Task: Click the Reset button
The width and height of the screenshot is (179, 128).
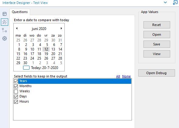Action: [x=157, y=25]
